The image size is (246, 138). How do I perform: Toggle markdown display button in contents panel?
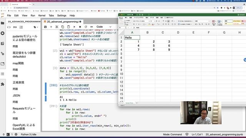pyautogui.click(x=15, y=27)
